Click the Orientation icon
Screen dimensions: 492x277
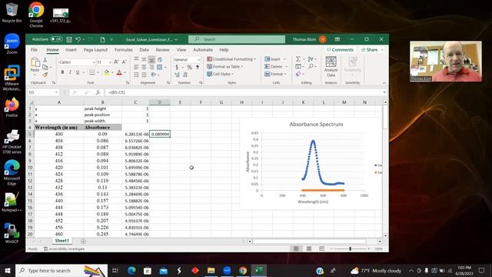point(154,75)
